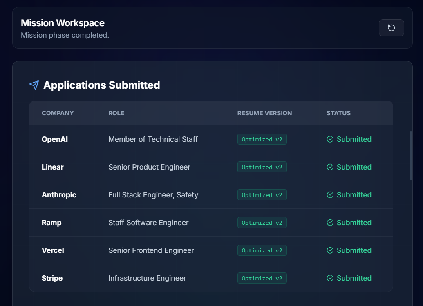Click the Submitted status text for Anthropic
Viewport: 423px width, 306px height.
tap(354, 195)
